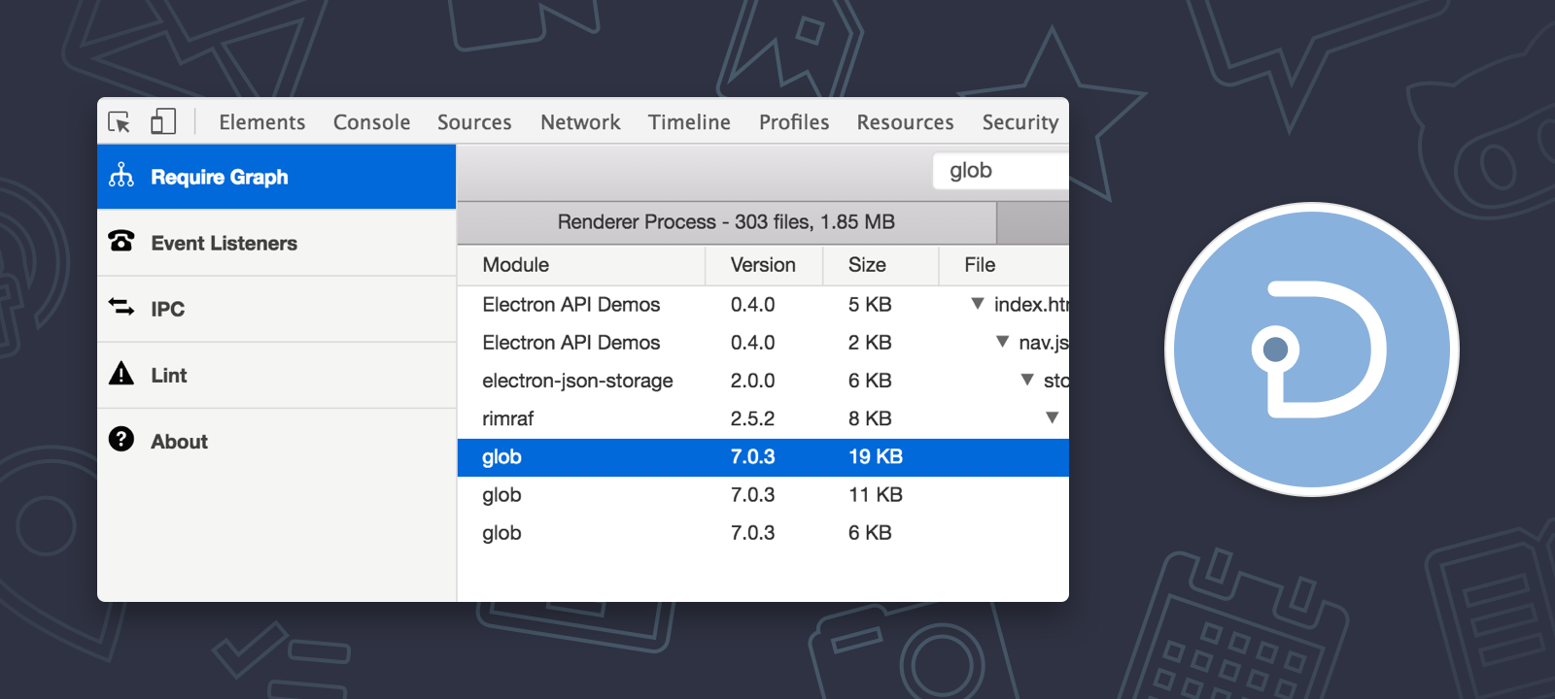The height and width of the screenshot is (699, 1555).
Task: Collapse the nav.js tree node
Action: point(1002,342)
